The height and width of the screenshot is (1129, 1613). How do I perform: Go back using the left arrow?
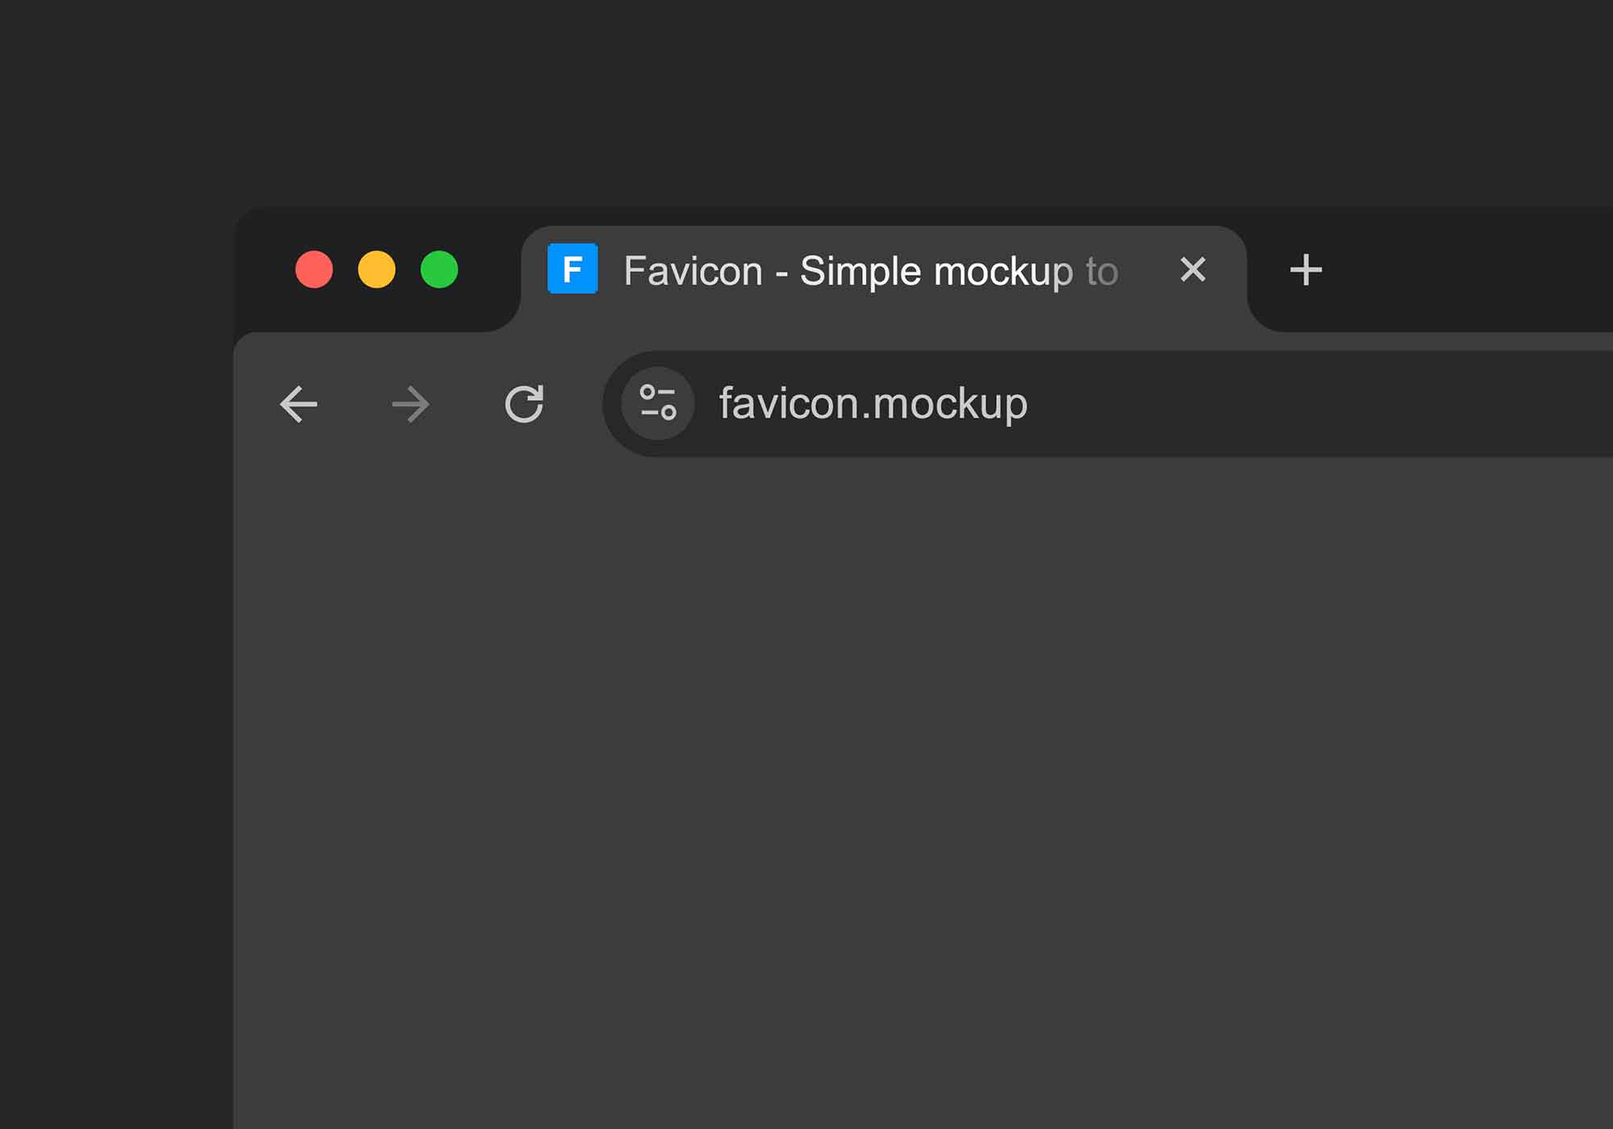298,404
